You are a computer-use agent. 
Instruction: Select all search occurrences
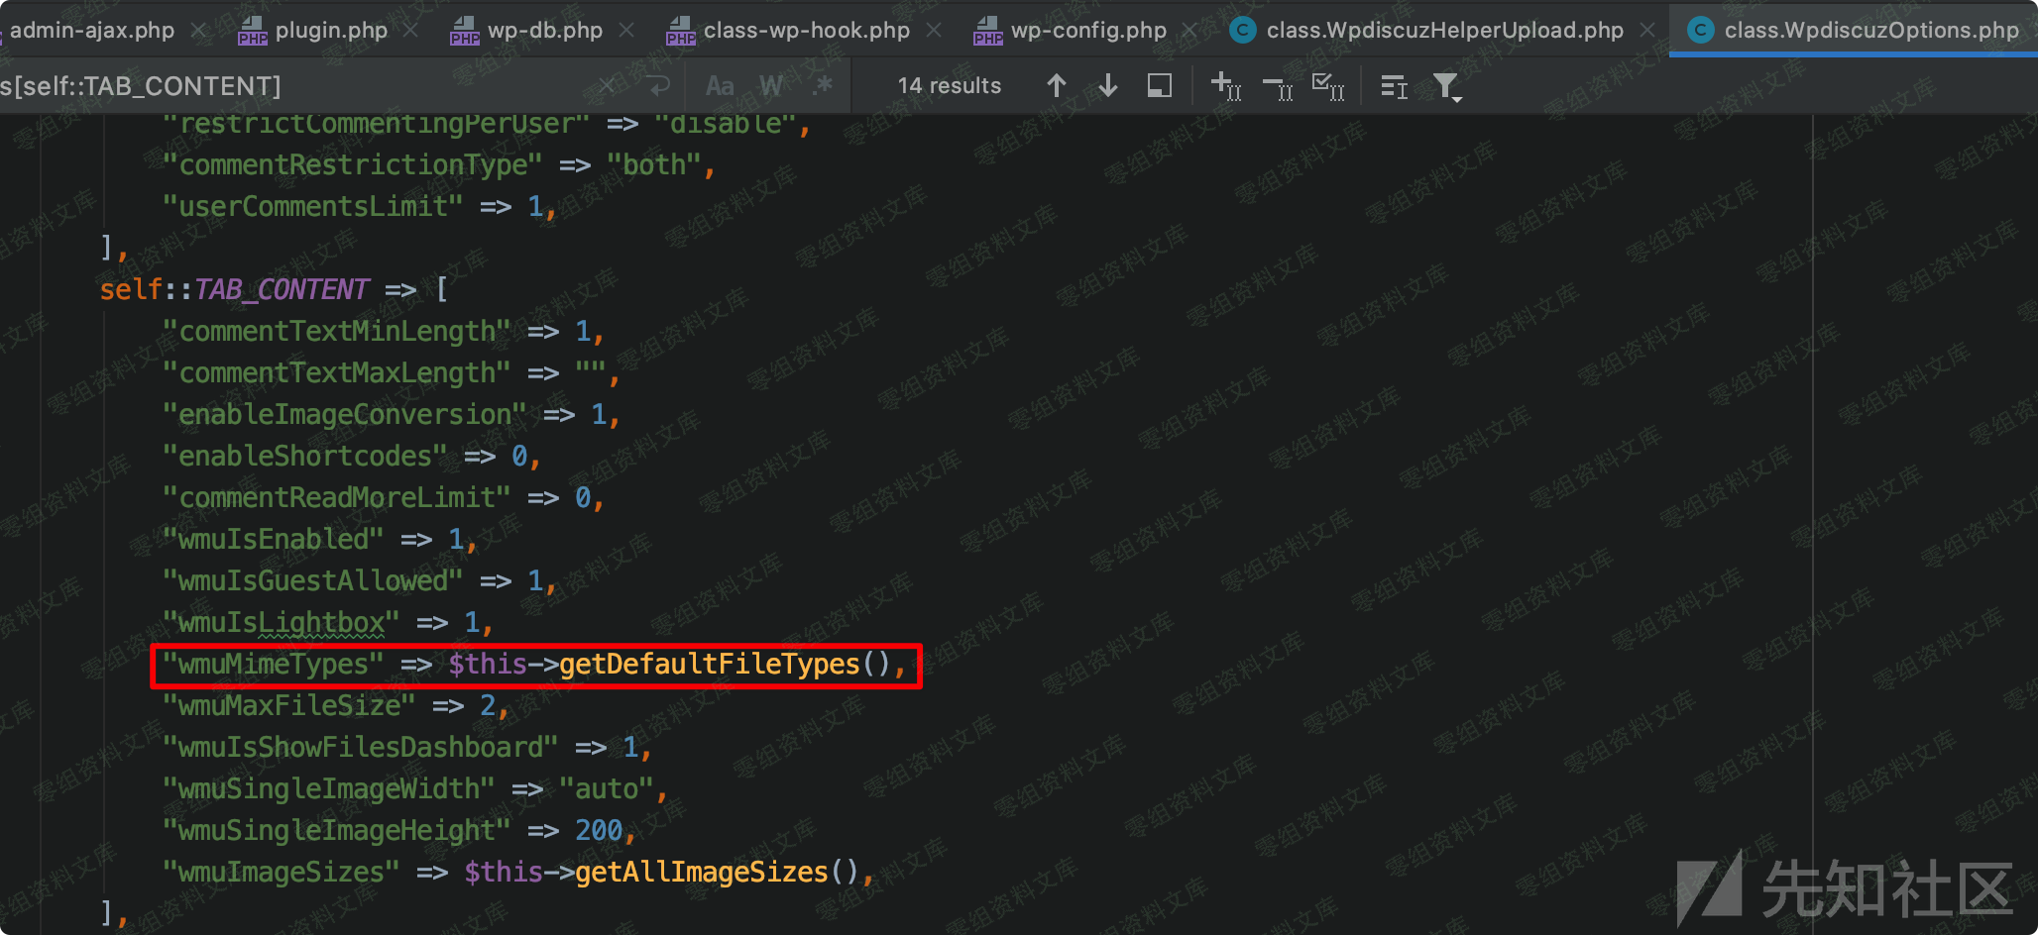tap(1328, 86)
